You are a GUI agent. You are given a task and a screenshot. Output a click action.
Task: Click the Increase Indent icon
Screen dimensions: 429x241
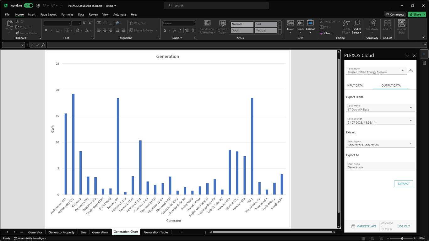(x=123, y=30)
